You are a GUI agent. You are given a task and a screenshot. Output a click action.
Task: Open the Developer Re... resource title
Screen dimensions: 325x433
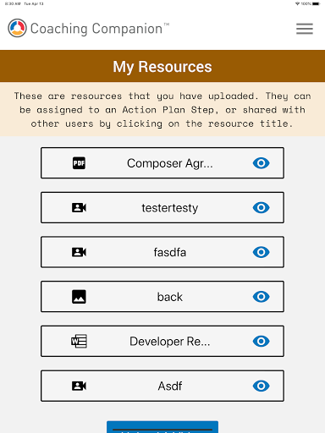170,342
